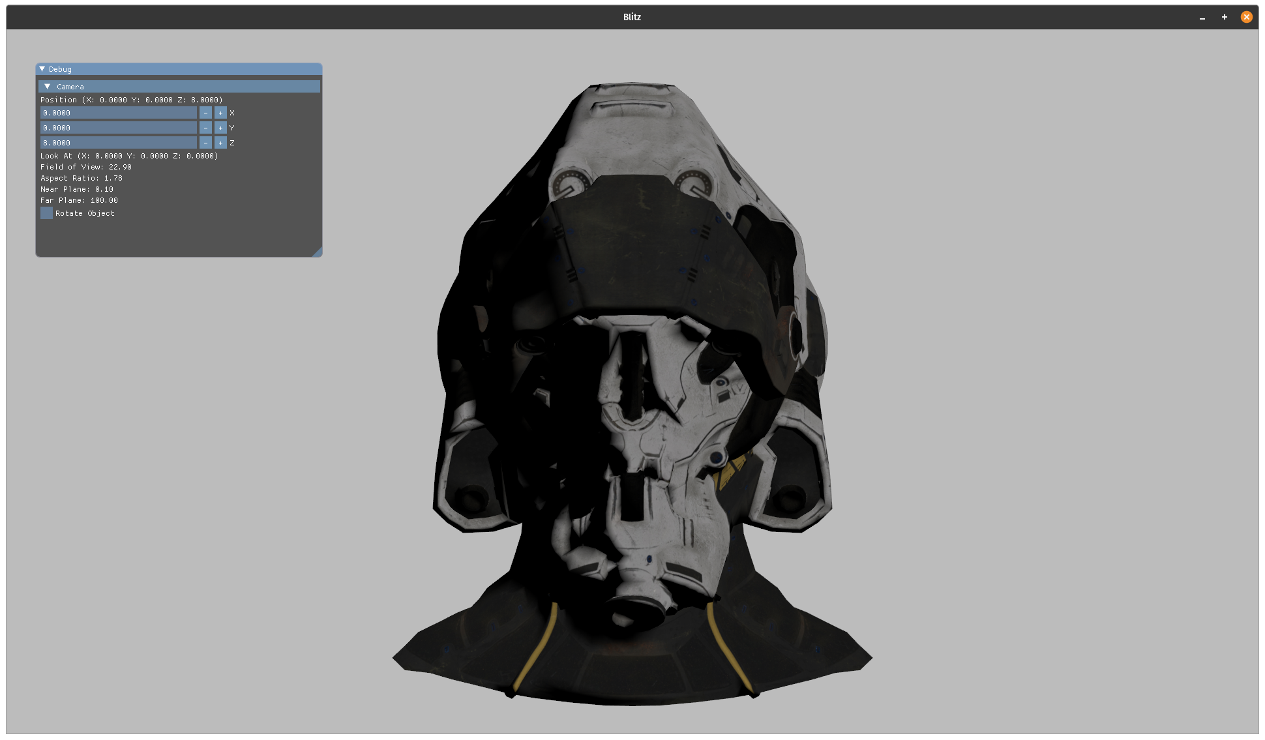Focus the Z position input field showing 8.0000
Screen dimensions: 1265x740
pos(118,143)
